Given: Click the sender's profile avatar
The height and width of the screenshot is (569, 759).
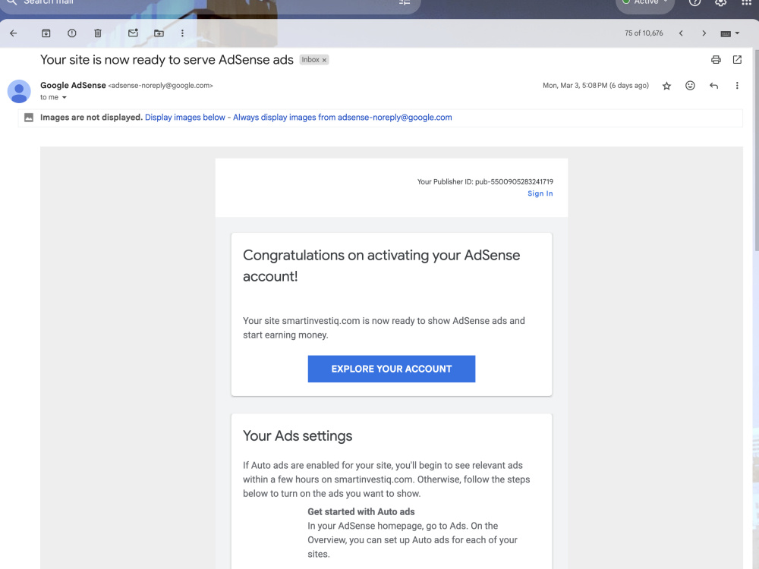Looking at the screenshot, I should [19, 92].
